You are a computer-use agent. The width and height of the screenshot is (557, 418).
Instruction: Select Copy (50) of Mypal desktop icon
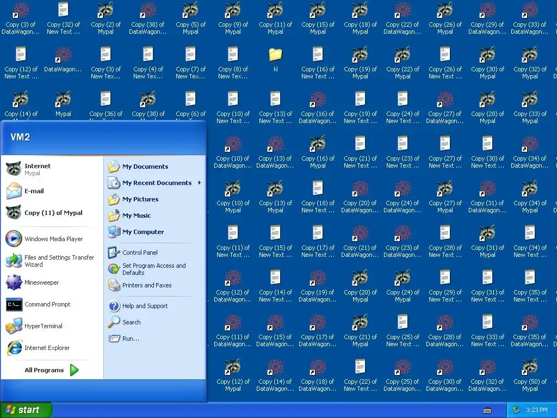(530, 375)
